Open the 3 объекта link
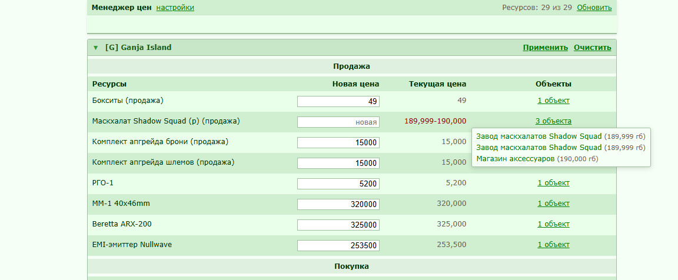Viewport: 678px width, 280px height. (x=553, y=121)
